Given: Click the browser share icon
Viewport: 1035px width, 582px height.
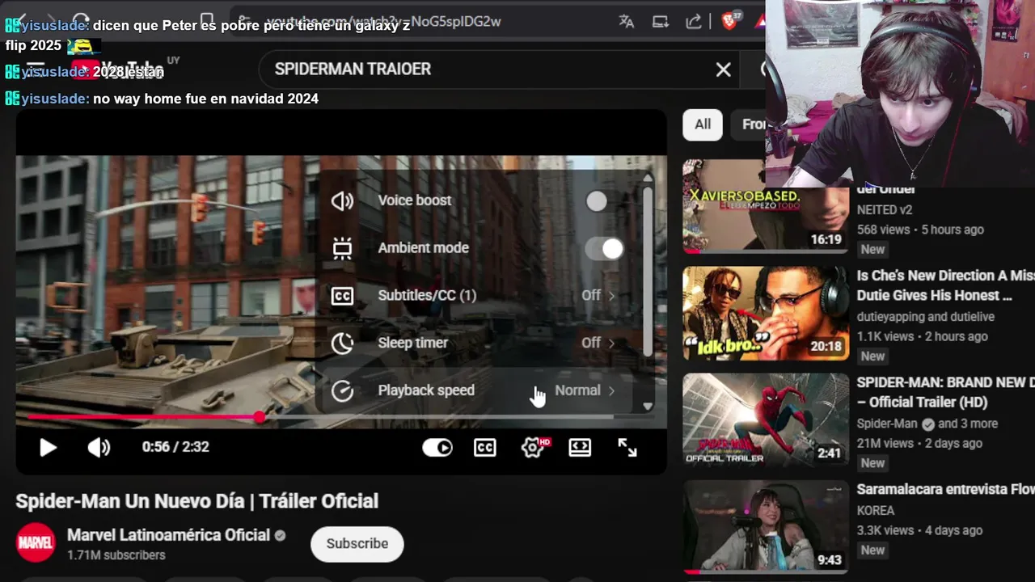Looking at the screenshot, I should pyautogui.click(x=694, y=22).
